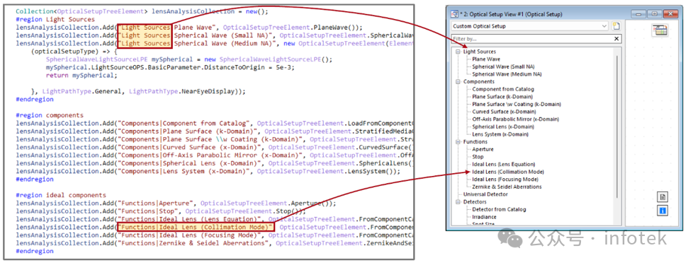The image size is (688, 265).
Task: Click code line '#region ideal components'
Action: coord(61,196)
